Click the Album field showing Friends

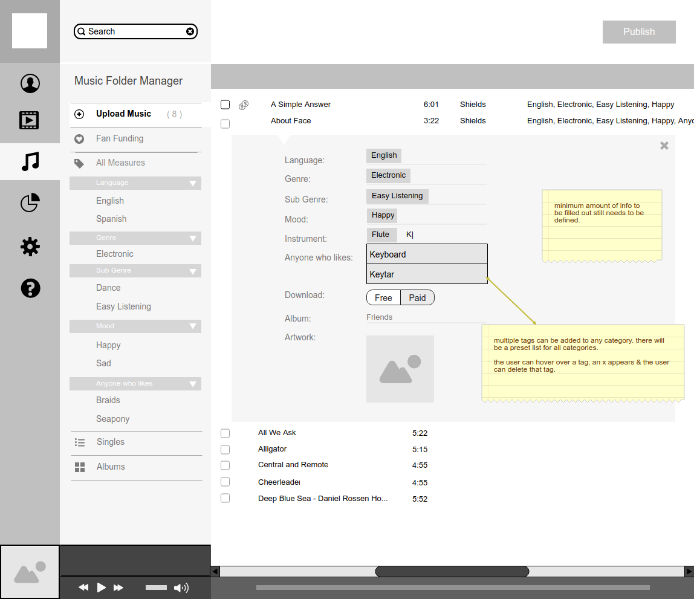(x=426, y=317)
